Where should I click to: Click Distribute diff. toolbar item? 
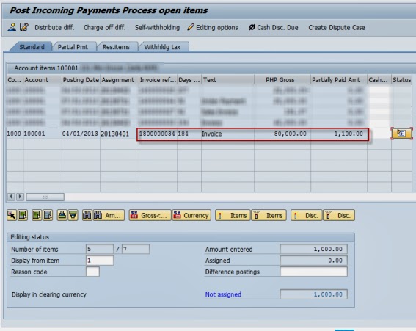click(54, 28)
